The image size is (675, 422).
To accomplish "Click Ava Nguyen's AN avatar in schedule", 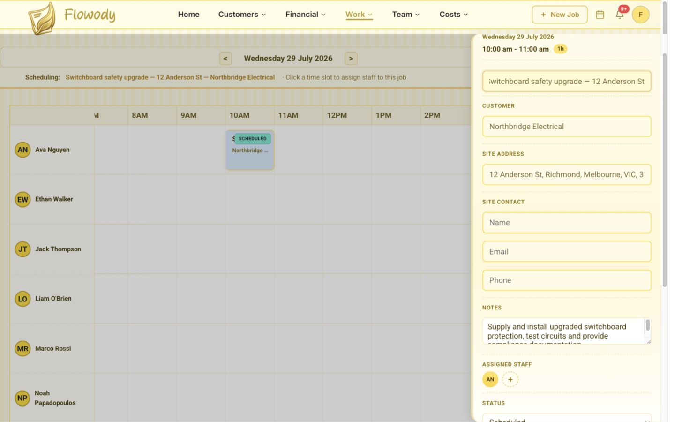I will [22, 150].
